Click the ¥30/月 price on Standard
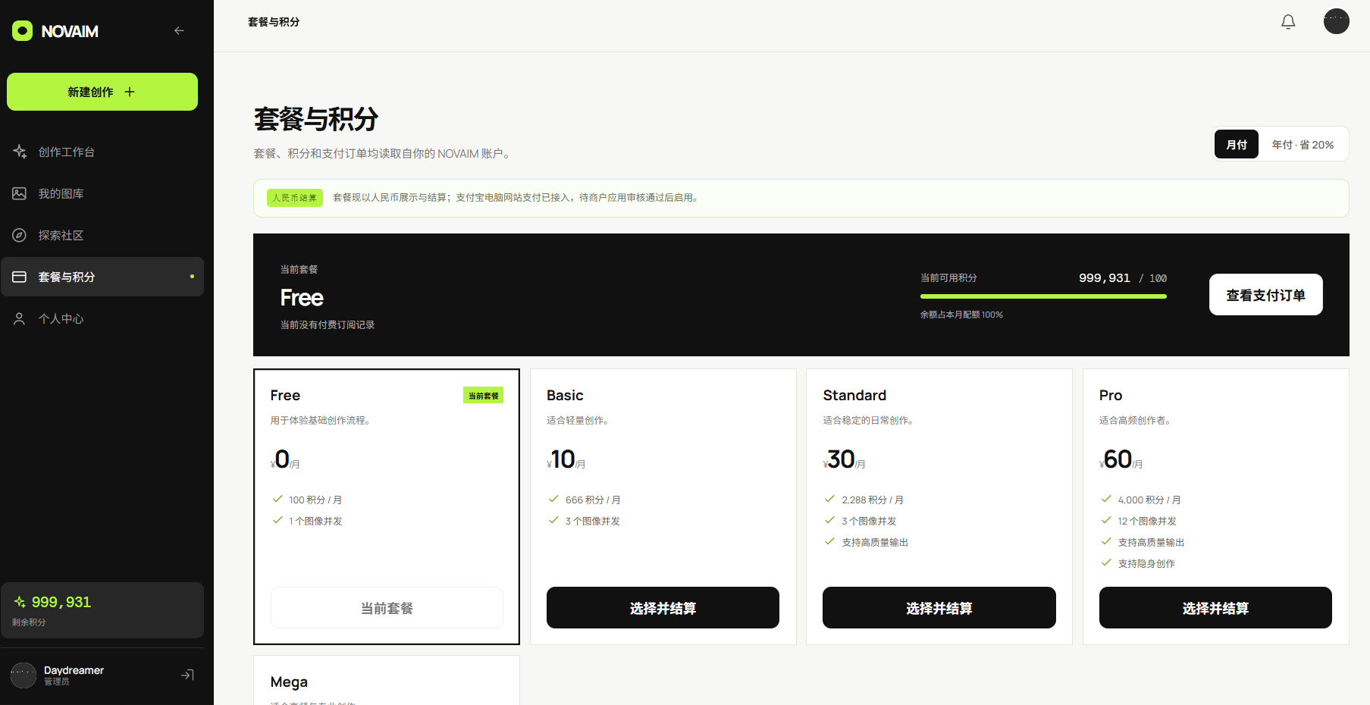Screen dimensions: 1370x705 coord(844,459)
